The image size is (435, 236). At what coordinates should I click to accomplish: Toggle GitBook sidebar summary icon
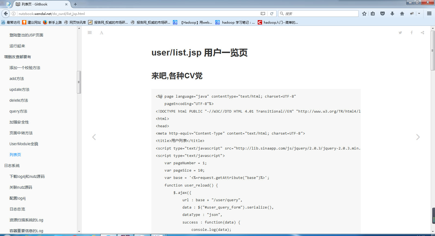tap(90, 33)
